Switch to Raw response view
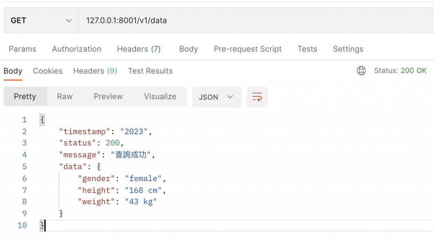The height and width of the screenshot is (241, 434). click(65, 96)
